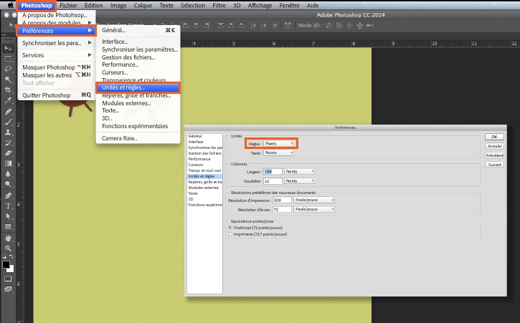Select the Horizontal Type tool

pyautogui.click(x=8, y=206)
